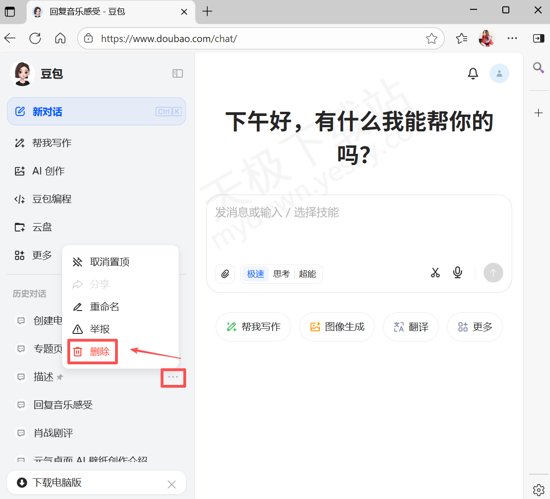Activate the microphone voice input
This screenshot has height=499, width=550.
[457, 273]
